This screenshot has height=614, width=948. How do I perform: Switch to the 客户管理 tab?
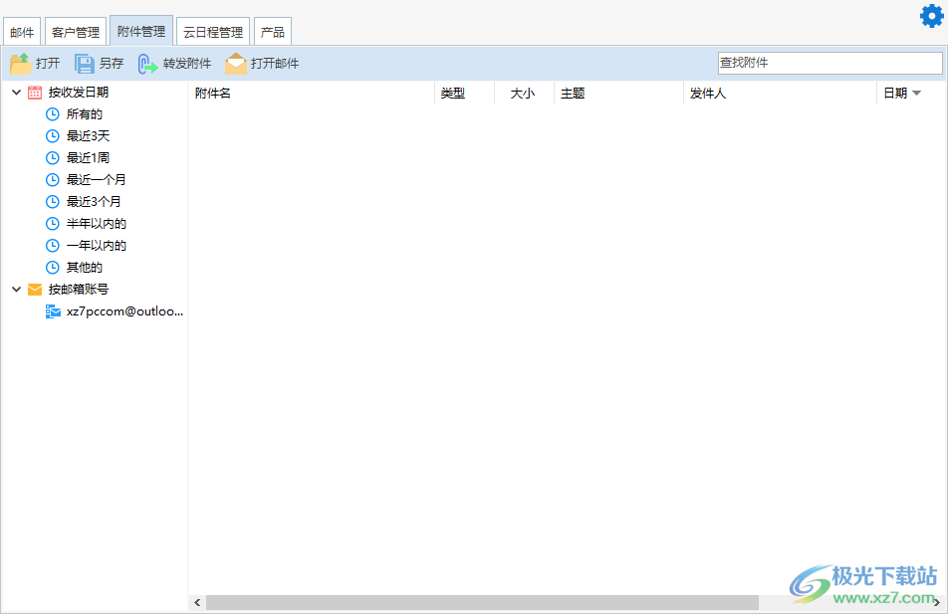click(75, 31)
